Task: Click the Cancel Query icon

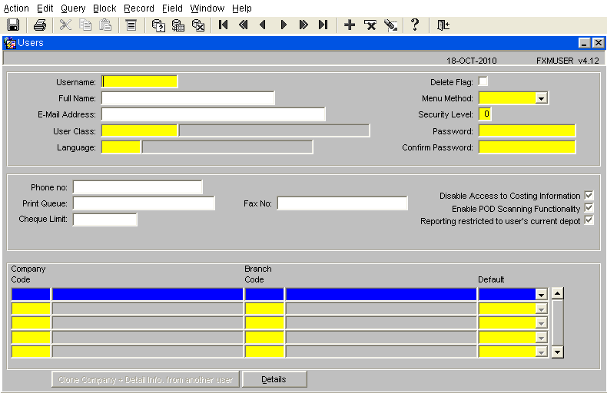Action: pos(198,25)
